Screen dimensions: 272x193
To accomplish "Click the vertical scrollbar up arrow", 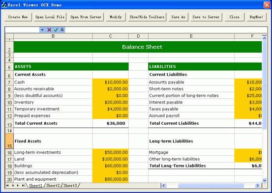I will pyautogui.click(x=264, y=38).
